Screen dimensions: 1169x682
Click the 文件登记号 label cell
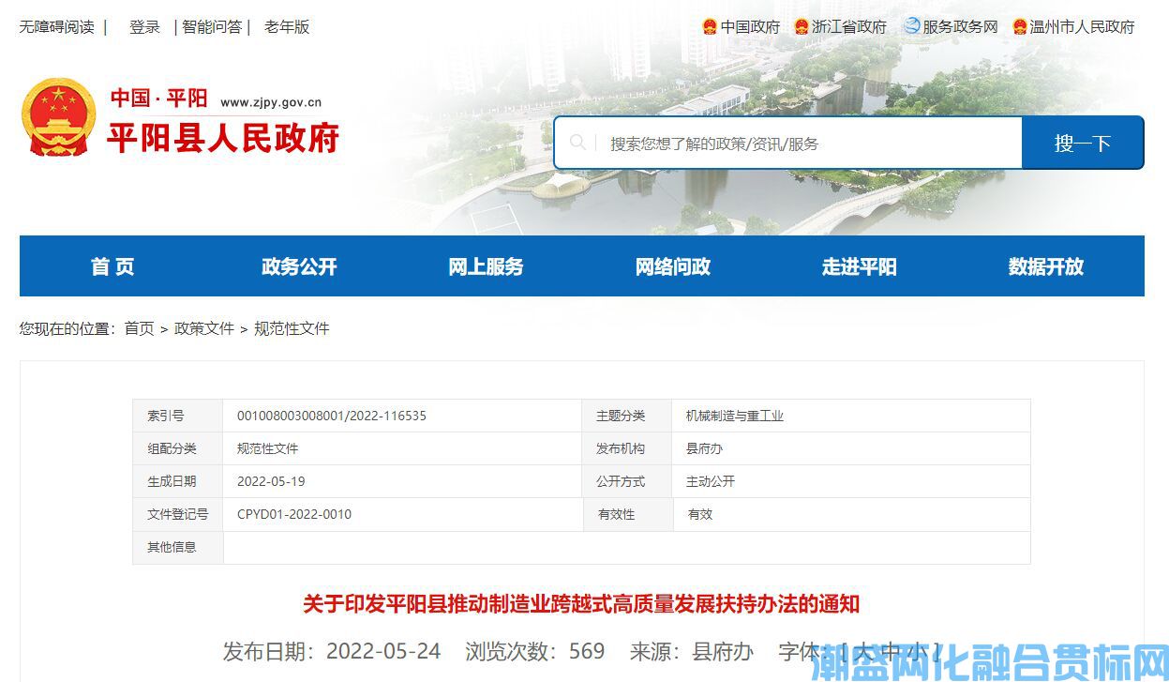(178, 514)
